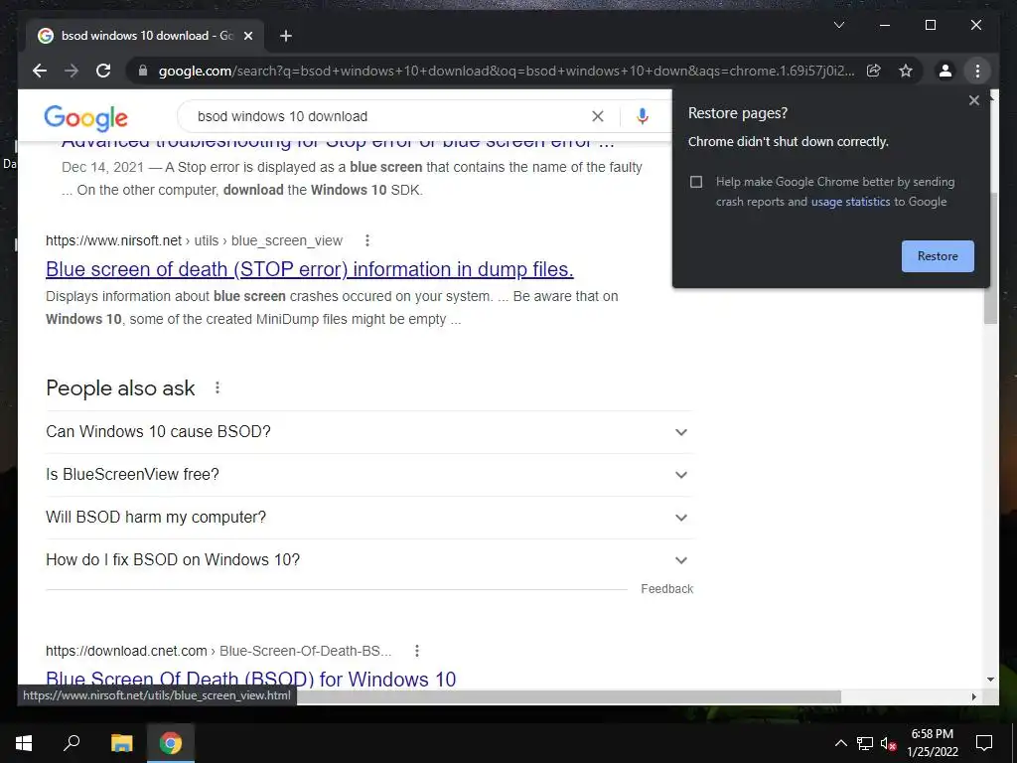Screen dimensions: 1017x763
Task: Go back using the browser back arrow
Action: (40, 71)
